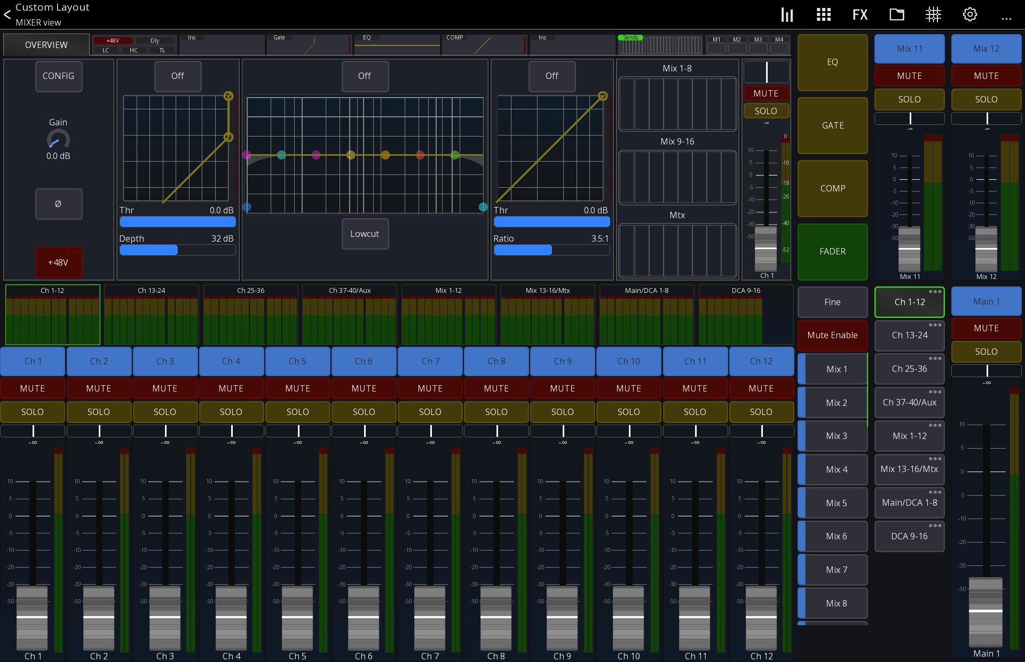Adjust the compressor Ratio slider
This screenshot has width=1025, height=662.
tap(552, 250)
